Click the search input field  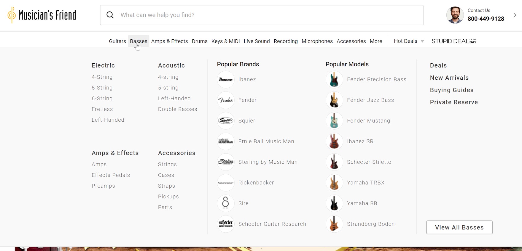(x=267, y=15)
